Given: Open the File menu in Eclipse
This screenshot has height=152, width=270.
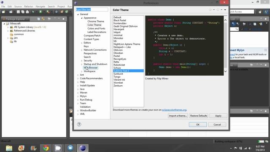Looking at the screenshot, I should tap(3, 6).
